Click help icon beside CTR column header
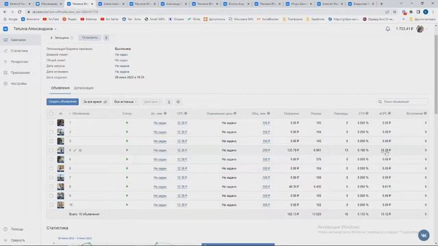Screen dimensions: 438x246 pos(367,113)
